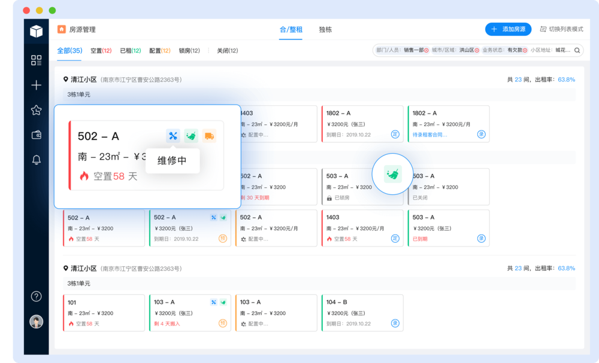Click the help question mark icon
Screen dimensions: 599x363
pos(37,296)
